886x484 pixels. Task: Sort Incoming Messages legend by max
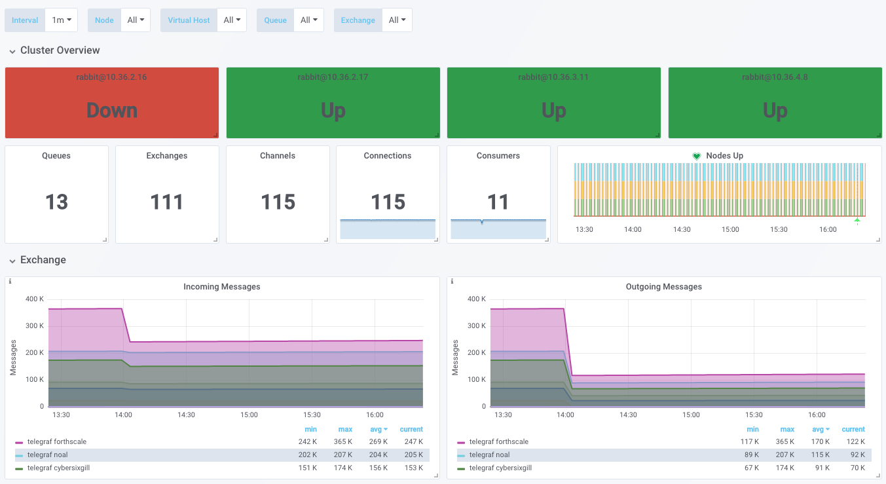pos(345,430)
